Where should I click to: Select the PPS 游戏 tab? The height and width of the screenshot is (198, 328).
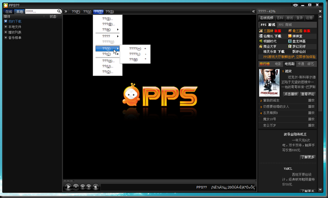coord(268,25)
